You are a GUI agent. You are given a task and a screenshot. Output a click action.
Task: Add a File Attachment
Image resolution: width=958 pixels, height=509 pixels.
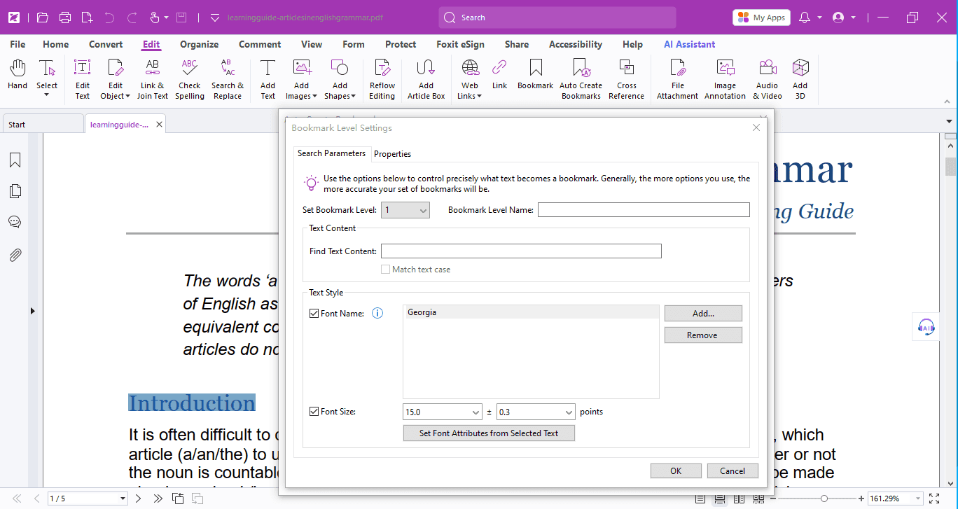click(x=678, y=79)
